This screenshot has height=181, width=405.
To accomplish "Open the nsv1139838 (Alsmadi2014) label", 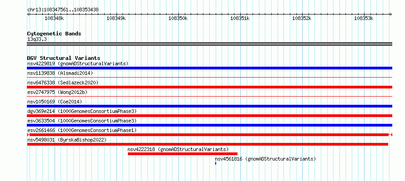I will pos(60,73).
